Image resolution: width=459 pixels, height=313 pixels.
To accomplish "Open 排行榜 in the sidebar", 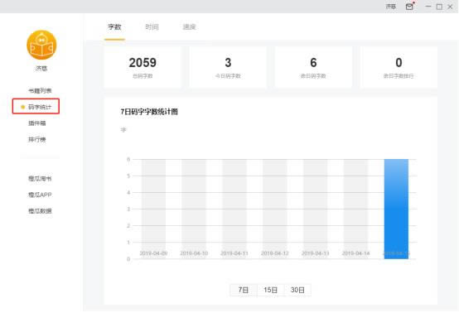I will click(x=37, y=140).
